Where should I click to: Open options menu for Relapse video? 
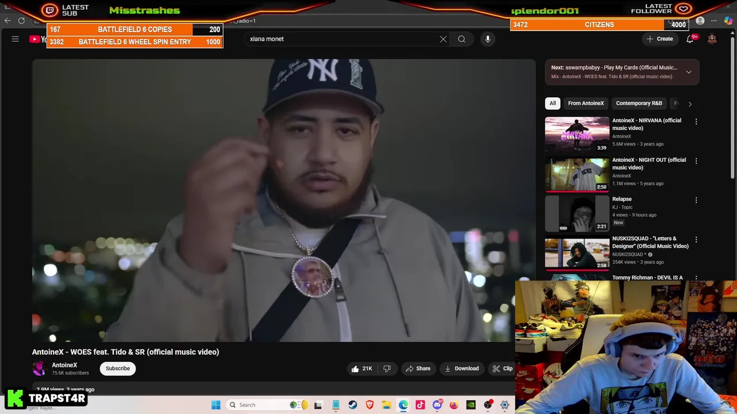[696, 200]
